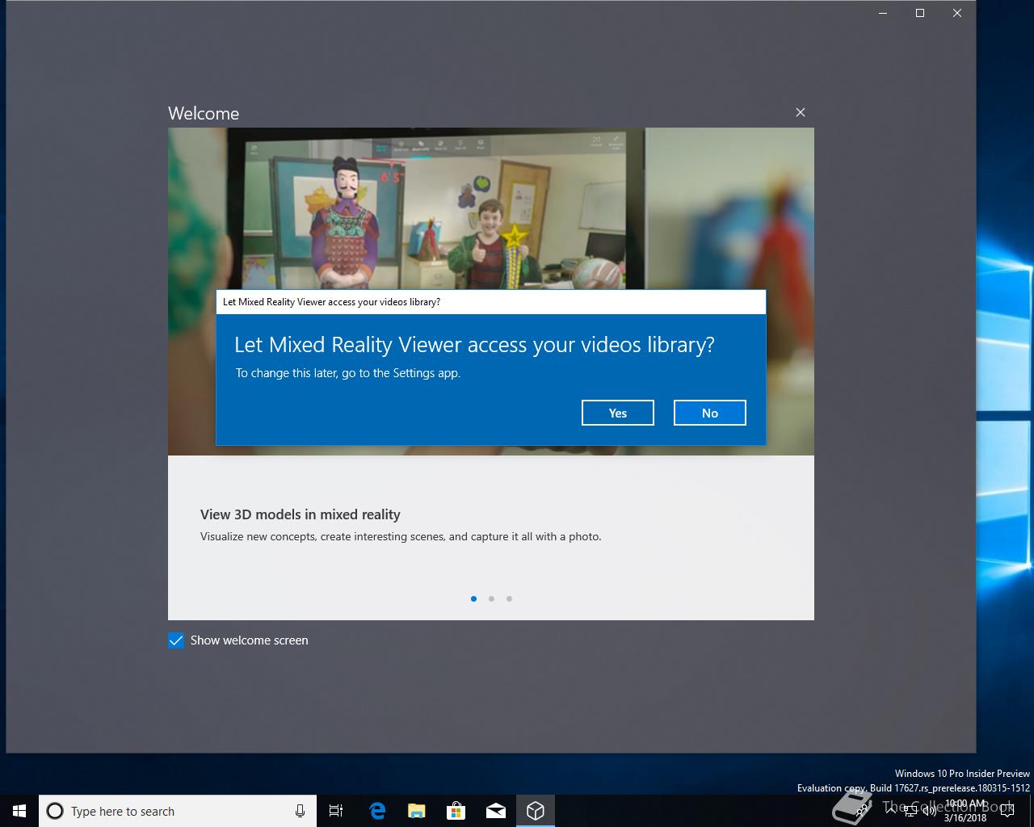The image size is (1034, 827).
Task: Select the first welcome page dot
Action: click(x=473, y=598)
